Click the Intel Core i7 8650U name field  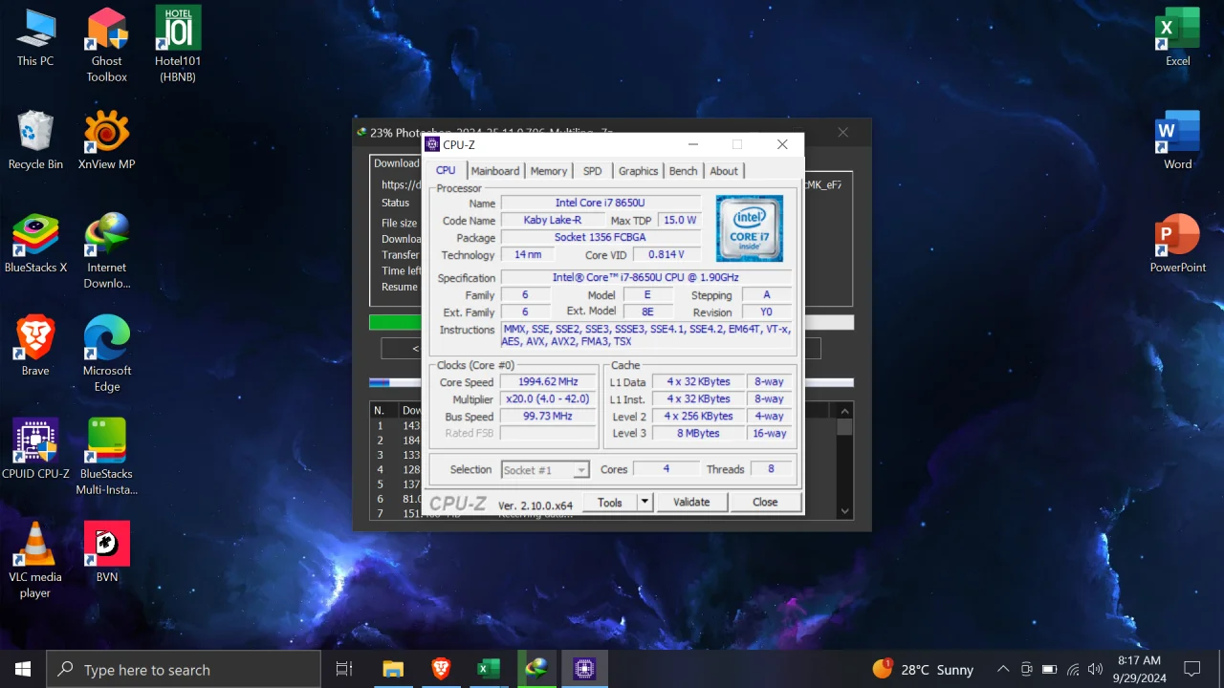click(x=600, y=204)
